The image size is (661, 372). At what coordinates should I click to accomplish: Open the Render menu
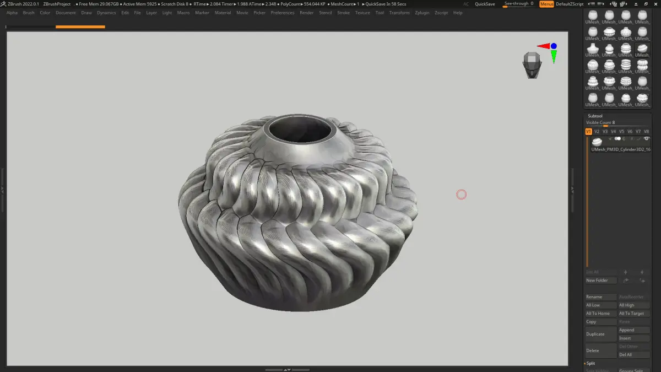[x=307, y=13]
